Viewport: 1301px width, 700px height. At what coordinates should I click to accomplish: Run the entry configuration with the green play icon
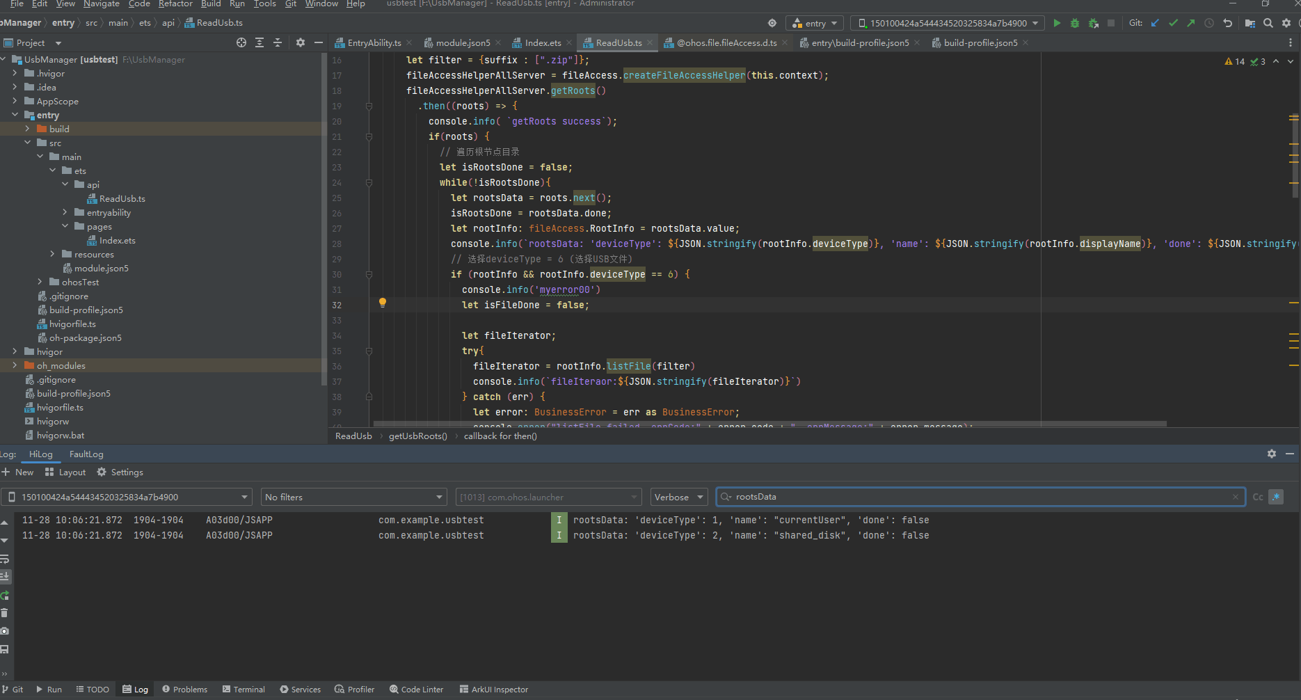(1057, 23)
